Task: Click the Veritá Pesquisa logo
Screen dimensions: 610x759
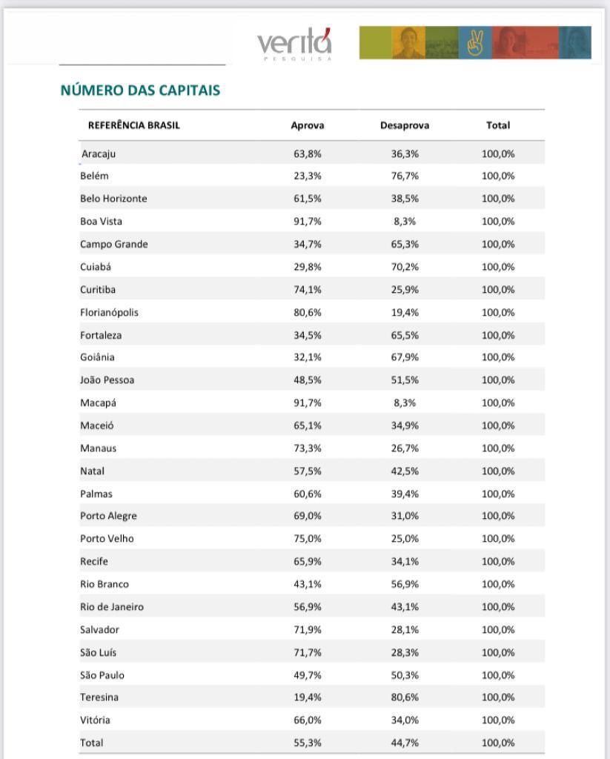Action: coord(294,44)
